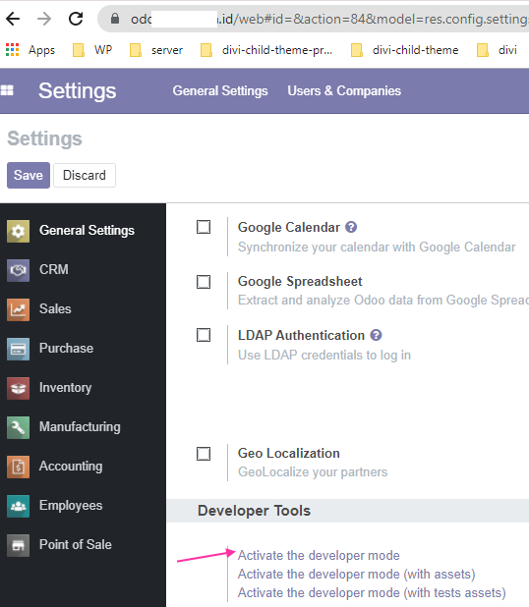Click the Google Calendar setting label
The image size is (529, 607).
(x=289, y=227)
